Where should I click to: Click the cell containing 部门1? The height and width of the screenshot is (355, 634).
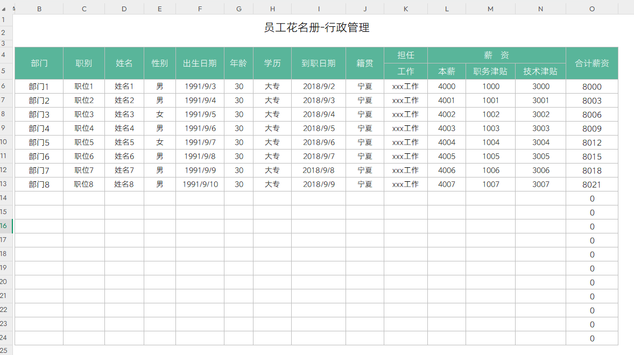(x=39, y=86)
